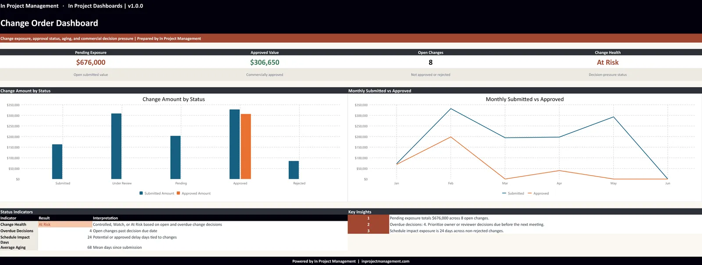Click the Approved line legend marker
The image size is (702, 265).
click(x=530, y=193)
